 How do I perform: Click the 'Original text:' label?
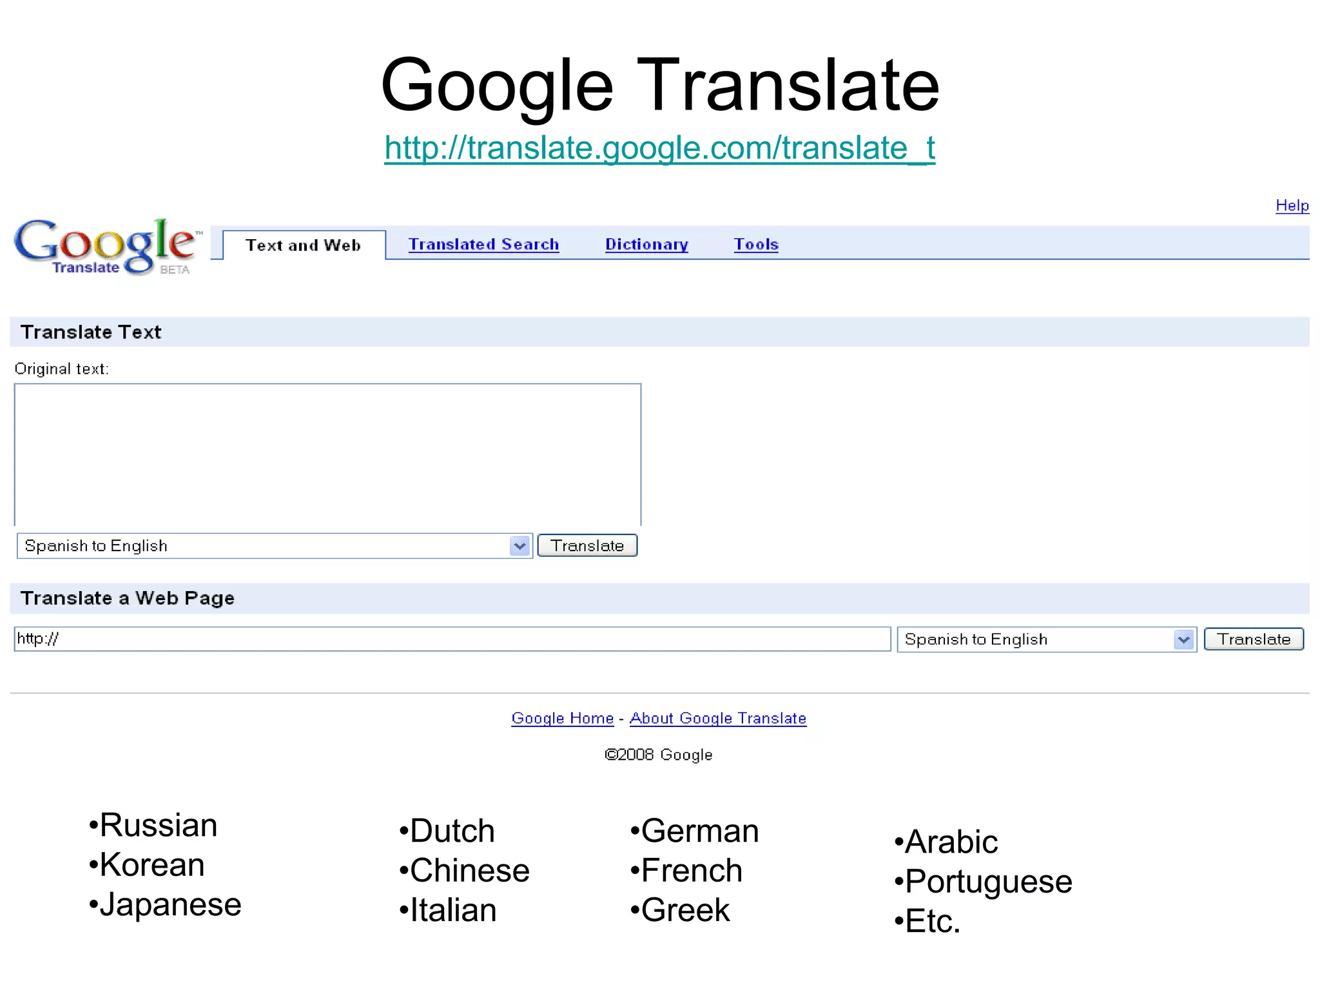[x=62, y=369]
